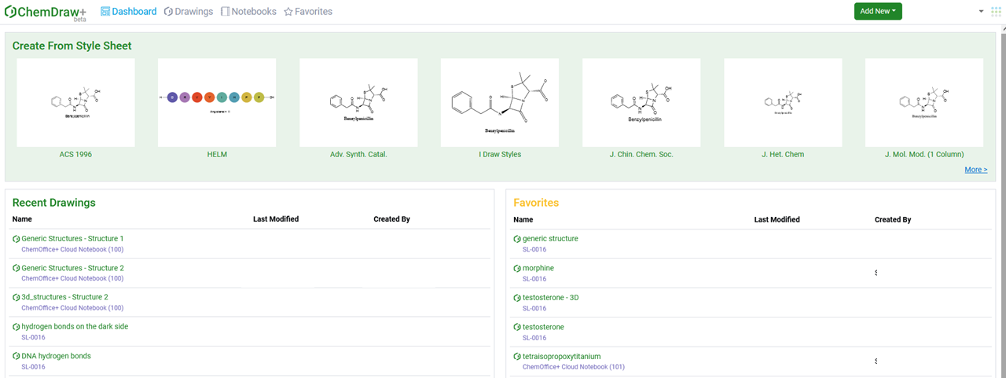Pick the J. Chin. Chem. Soc. thumbnail
The width and height of the screenshot is (1006, 378).
641,103
